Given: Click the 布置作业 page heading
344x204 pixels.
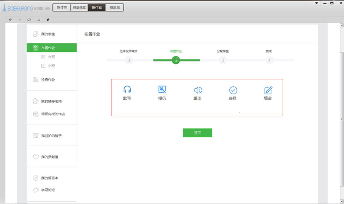Looking at the screenshot, I should 92,34.
